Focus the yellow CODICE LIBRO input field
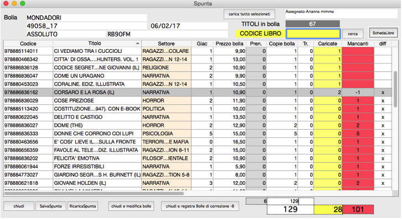Screen dimensions: 402x219 (313, 34)
